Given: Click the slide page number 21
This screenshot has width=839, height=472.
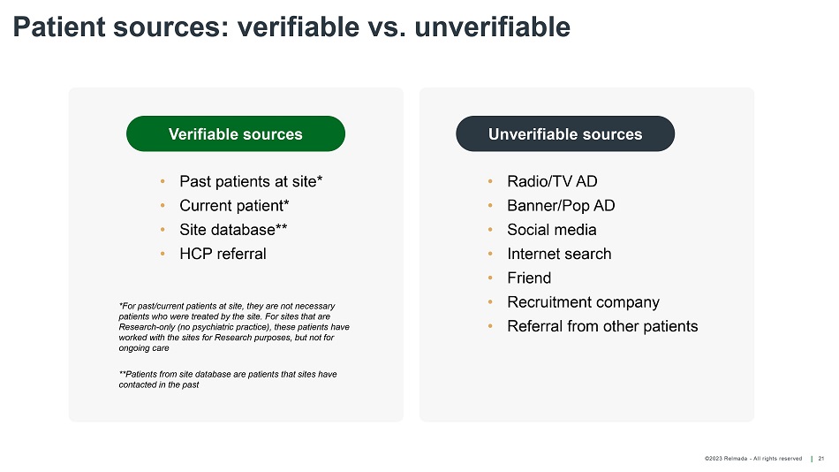Looking at the screenshot, I should coord(821,459).
